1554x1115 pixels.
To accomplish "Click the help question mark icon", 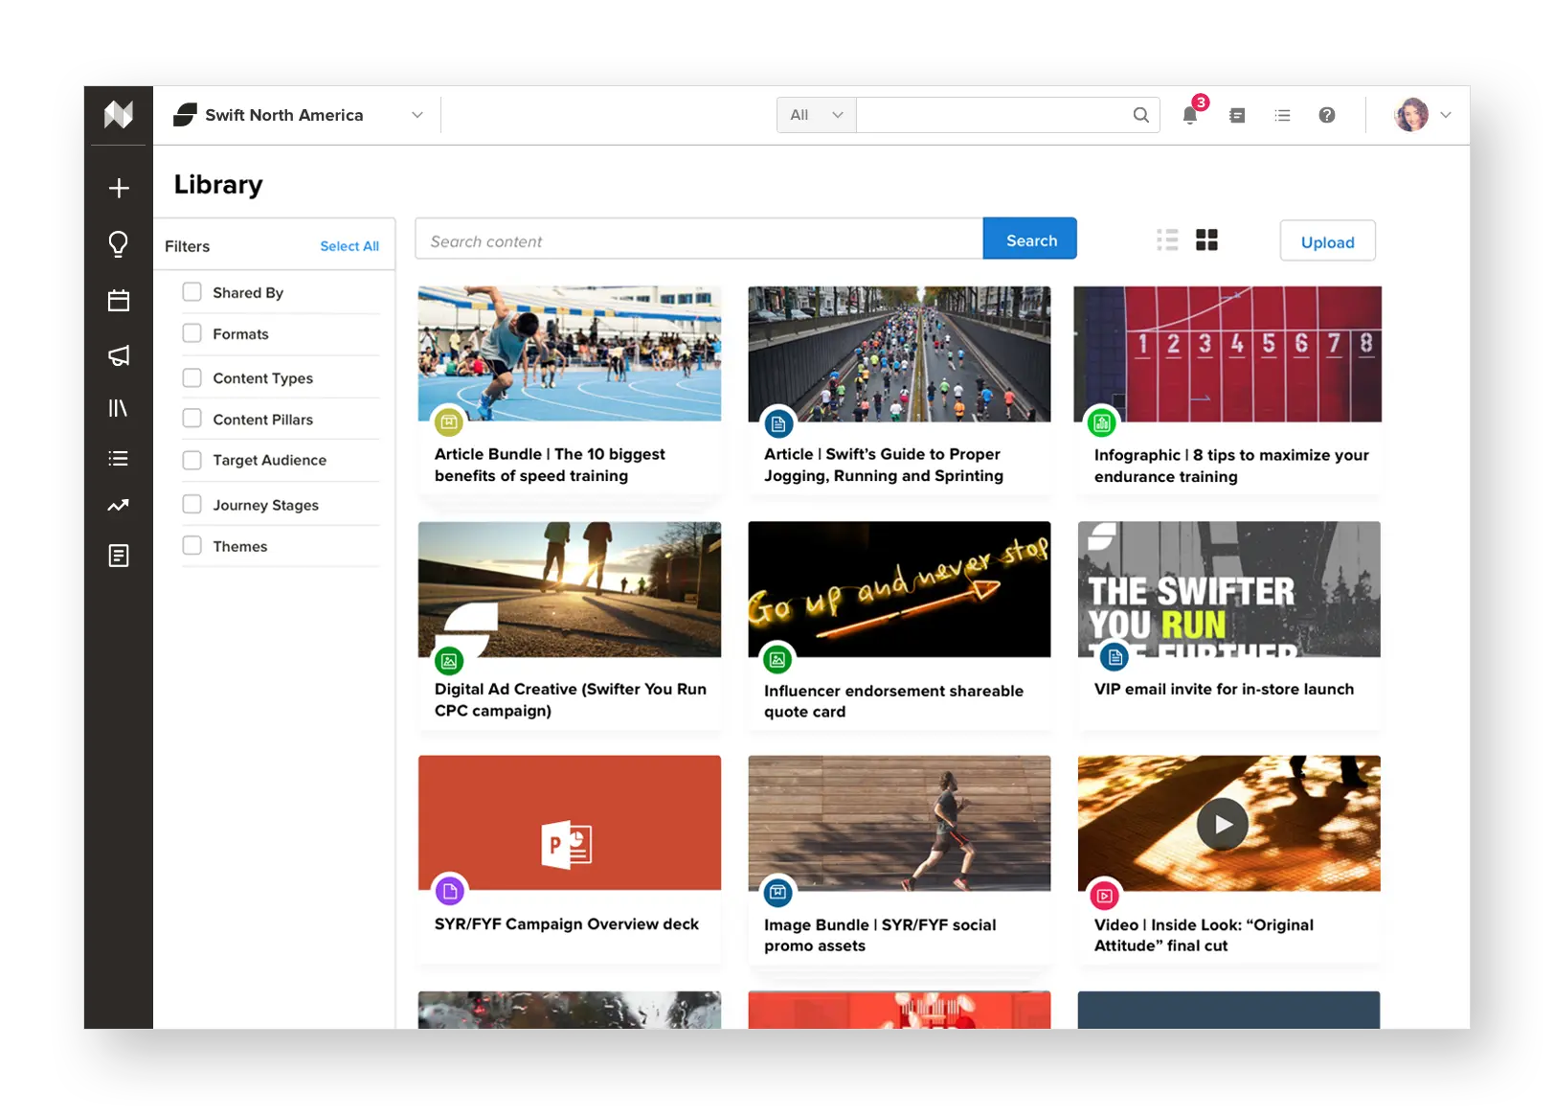I will 1327,115.
